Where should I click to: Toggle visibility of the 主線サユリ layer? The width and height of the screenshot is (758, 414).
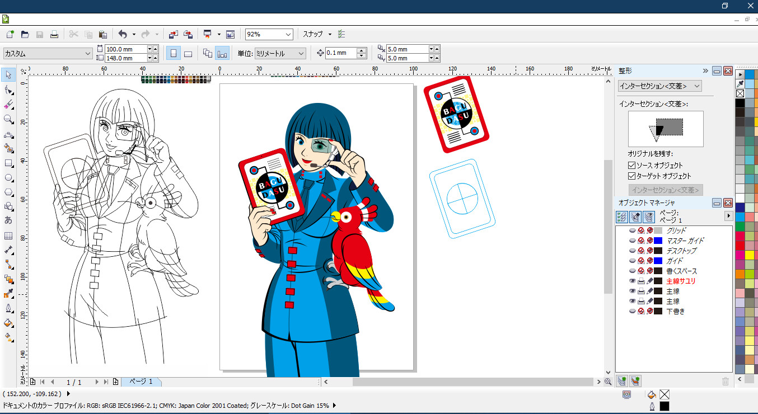[633, 281]
